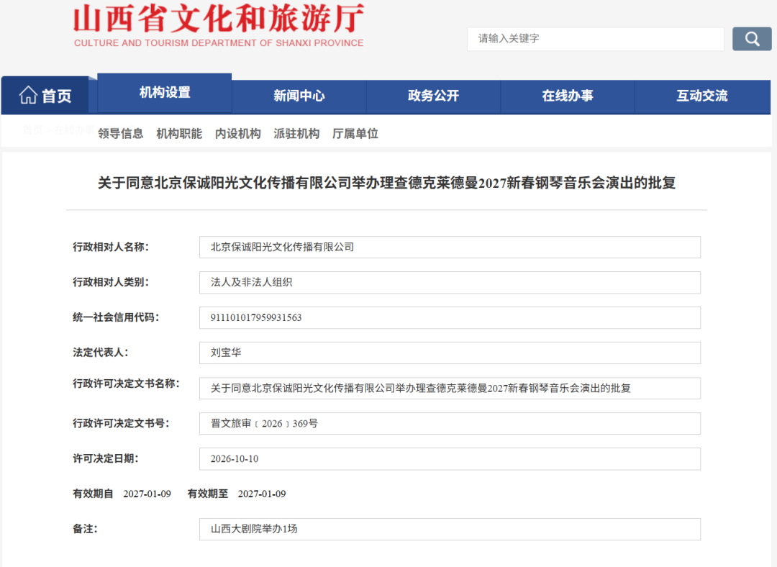Click the 法定代表人 label
The width and height of the screenshot is (777, 567).
click(x=101, y=353)
